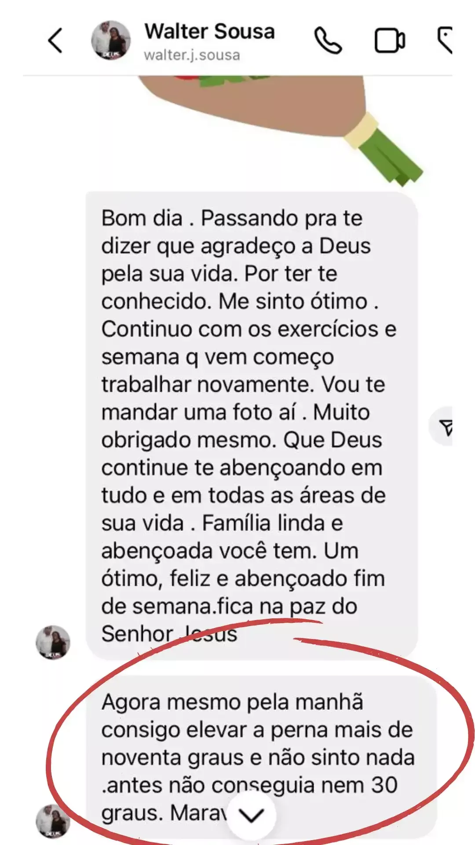Tap sender avatar beside "graus. Marav" message

[x=53, y=821]
